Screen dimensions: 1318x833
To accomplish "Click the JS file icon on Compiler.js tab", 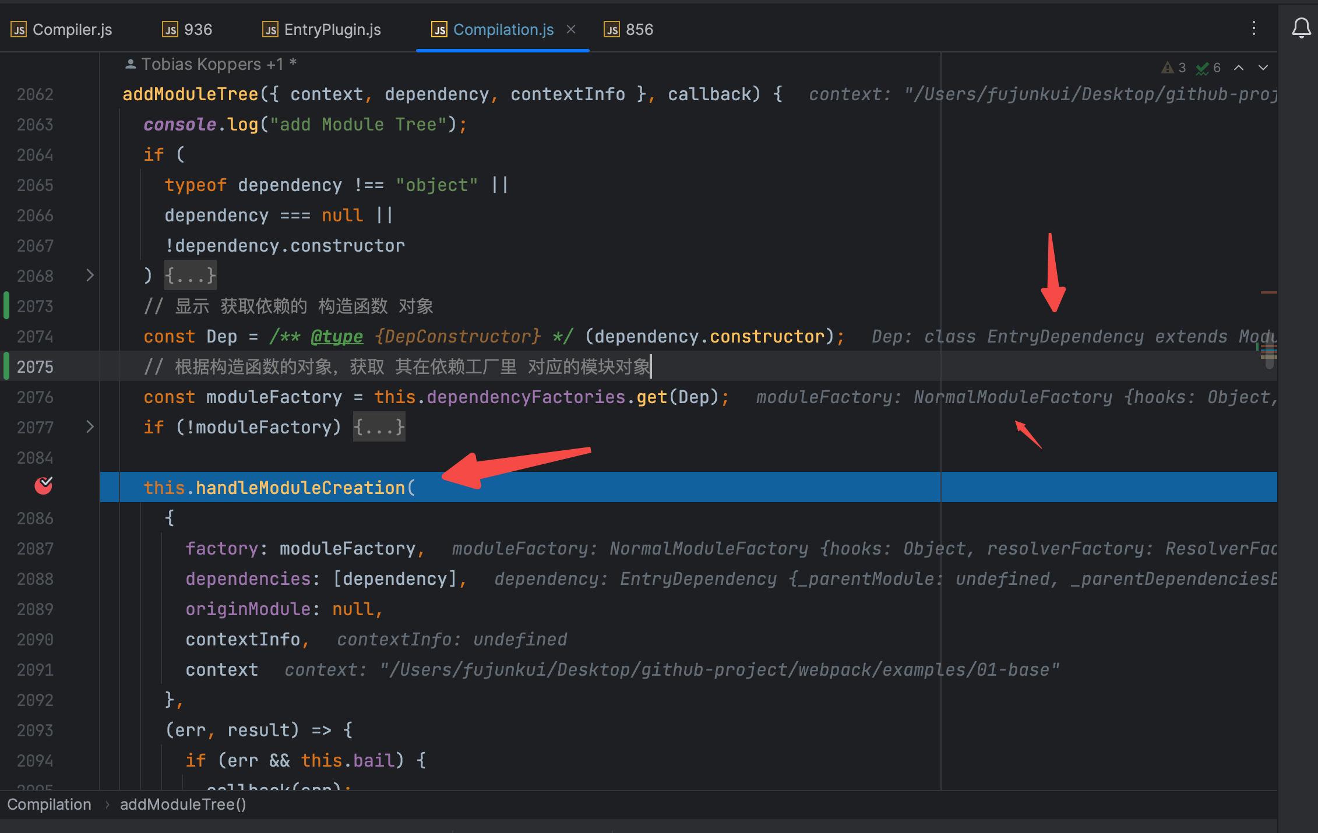I will [19, 30].
